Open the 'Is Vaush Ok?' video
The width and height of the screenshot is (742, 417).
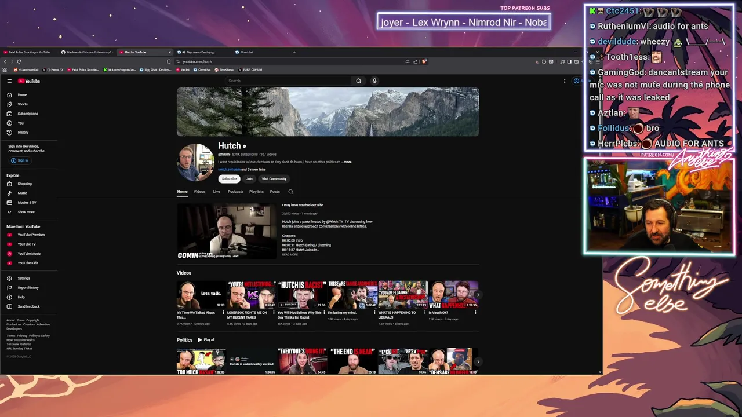453,295
